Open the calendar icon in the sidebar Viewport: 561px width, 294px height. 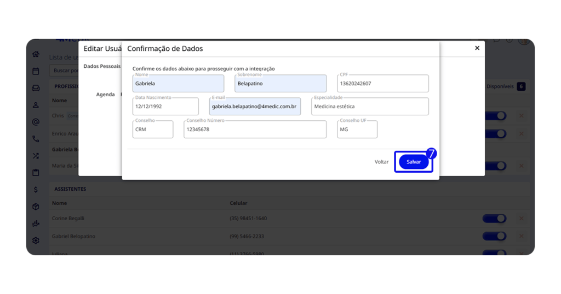tap(36, 71)
